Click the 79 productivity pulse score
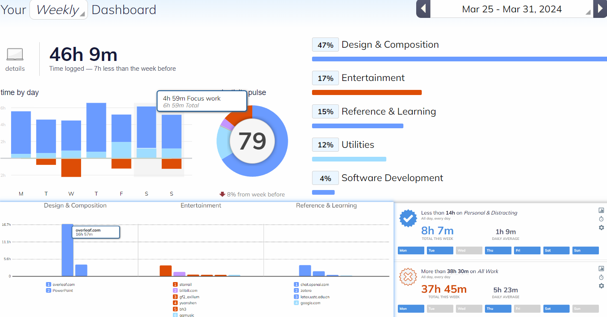The width and height of the screenshot is (607, 317). (252, 141)
